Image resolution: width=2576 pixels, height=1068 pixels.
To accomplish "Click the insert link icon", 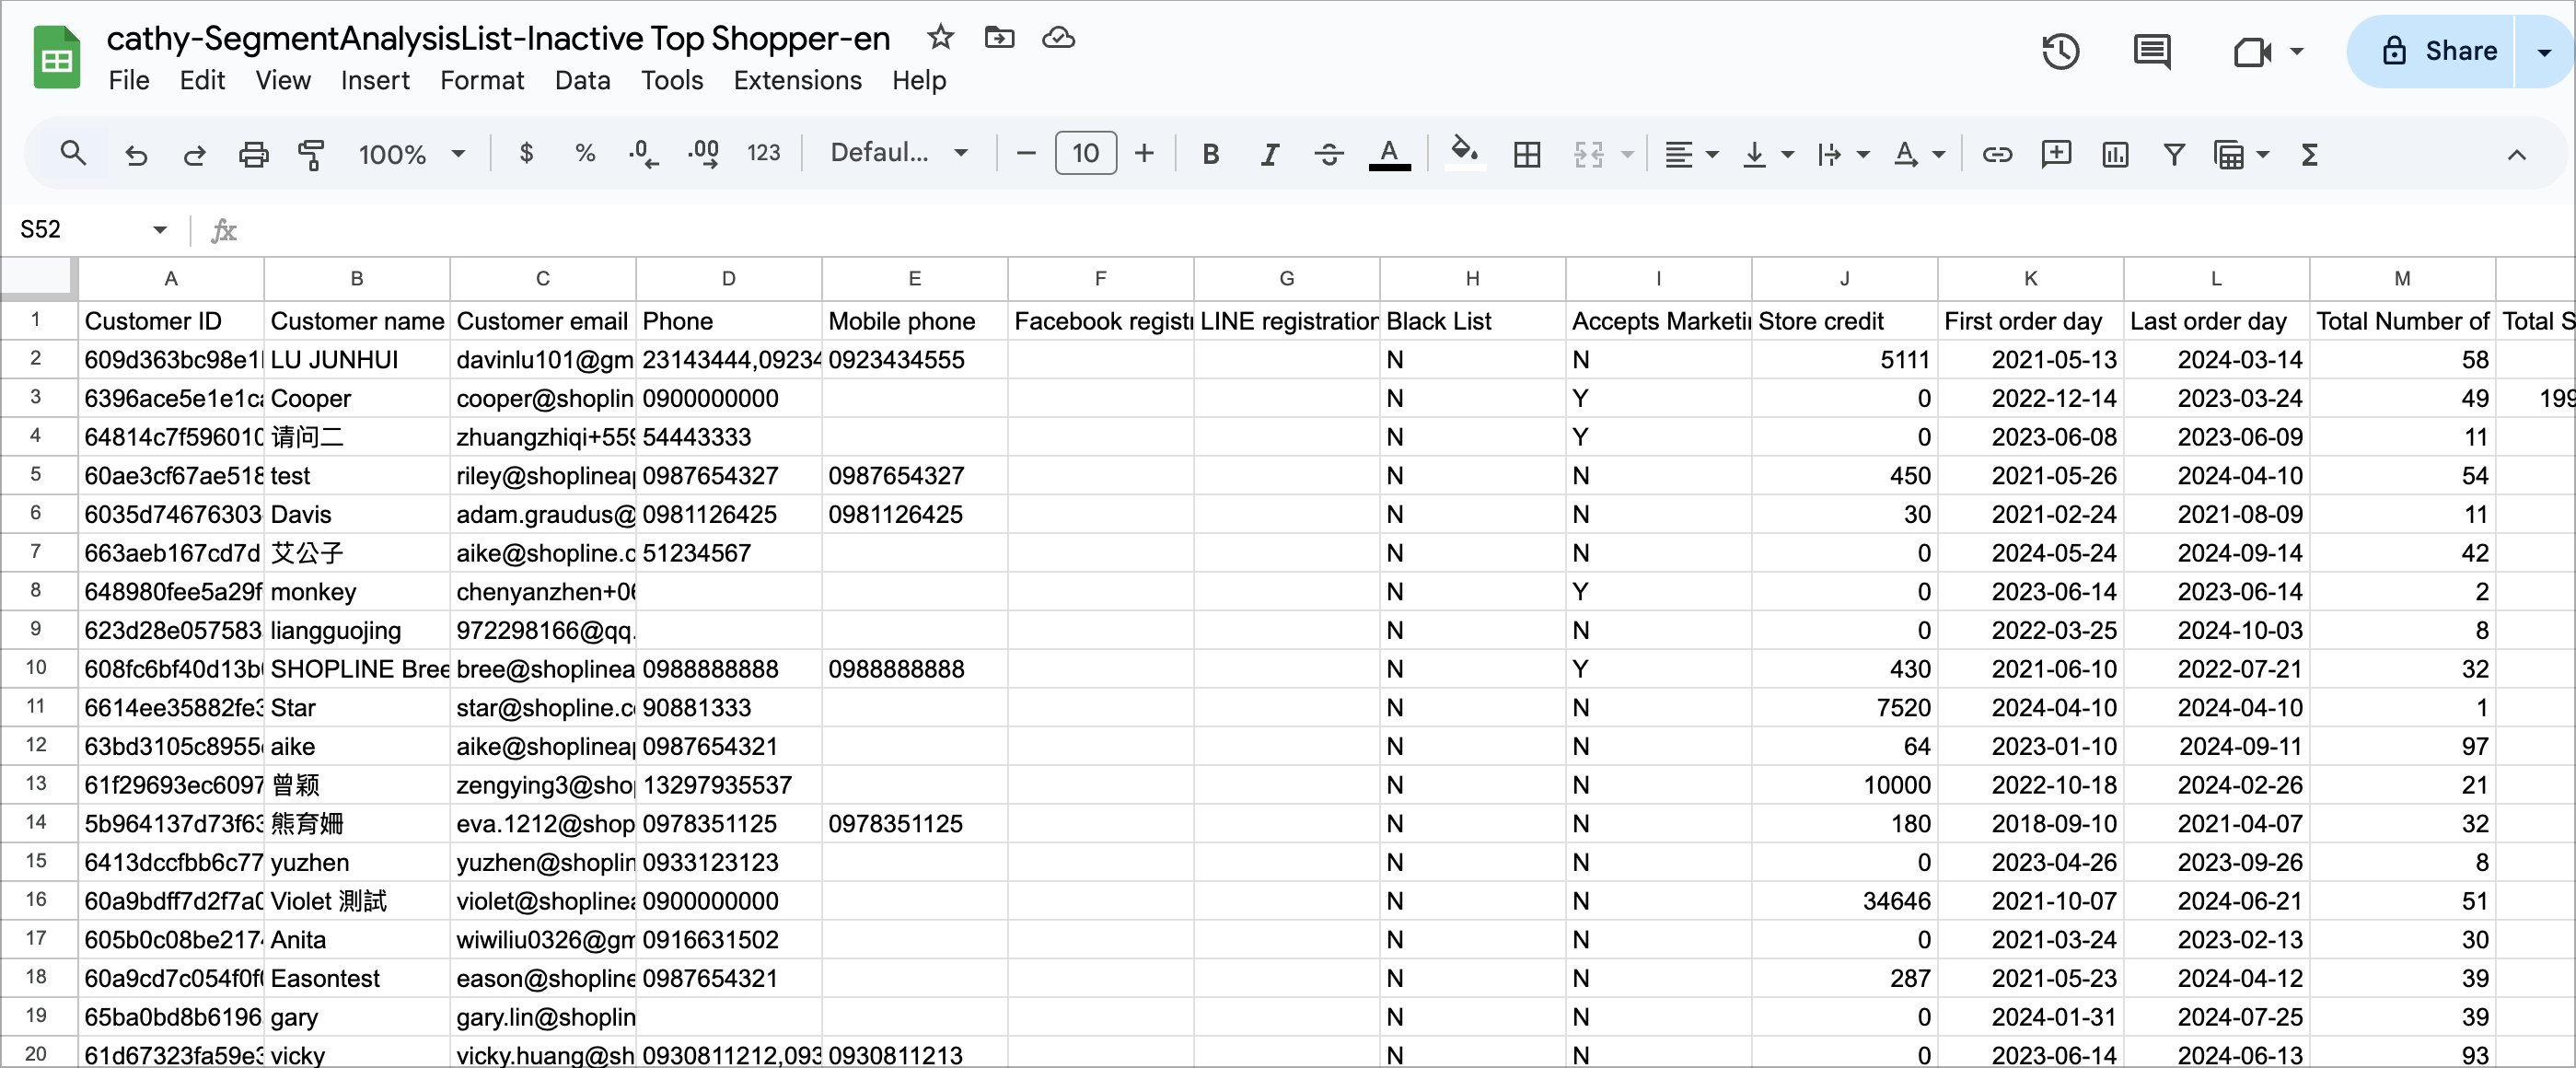I will pos(1997,154).
